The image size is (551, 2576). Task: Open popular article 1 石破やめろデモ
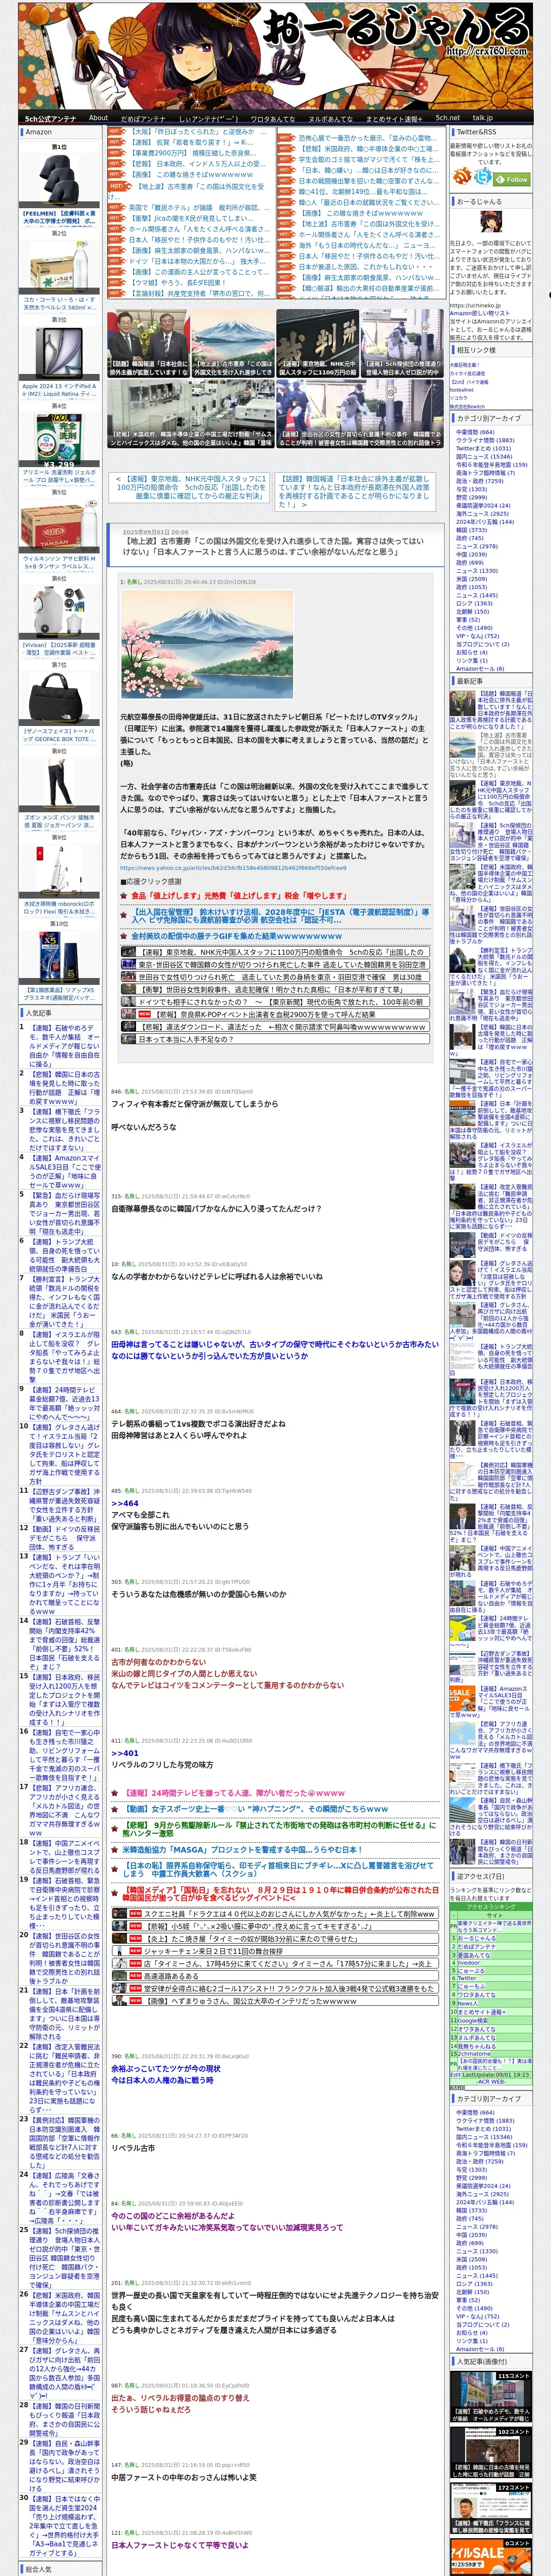[65, 1046]
